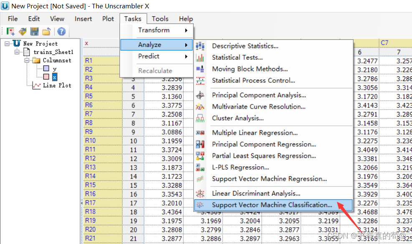The image size is (412, 244).
Task: Click the Statistical Process Control icon
Action: coord(200,81)
